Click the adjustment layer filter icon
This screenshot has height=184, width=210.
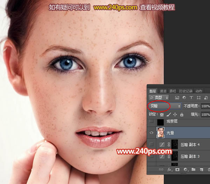pyautogui.click(x=184, y=97)
